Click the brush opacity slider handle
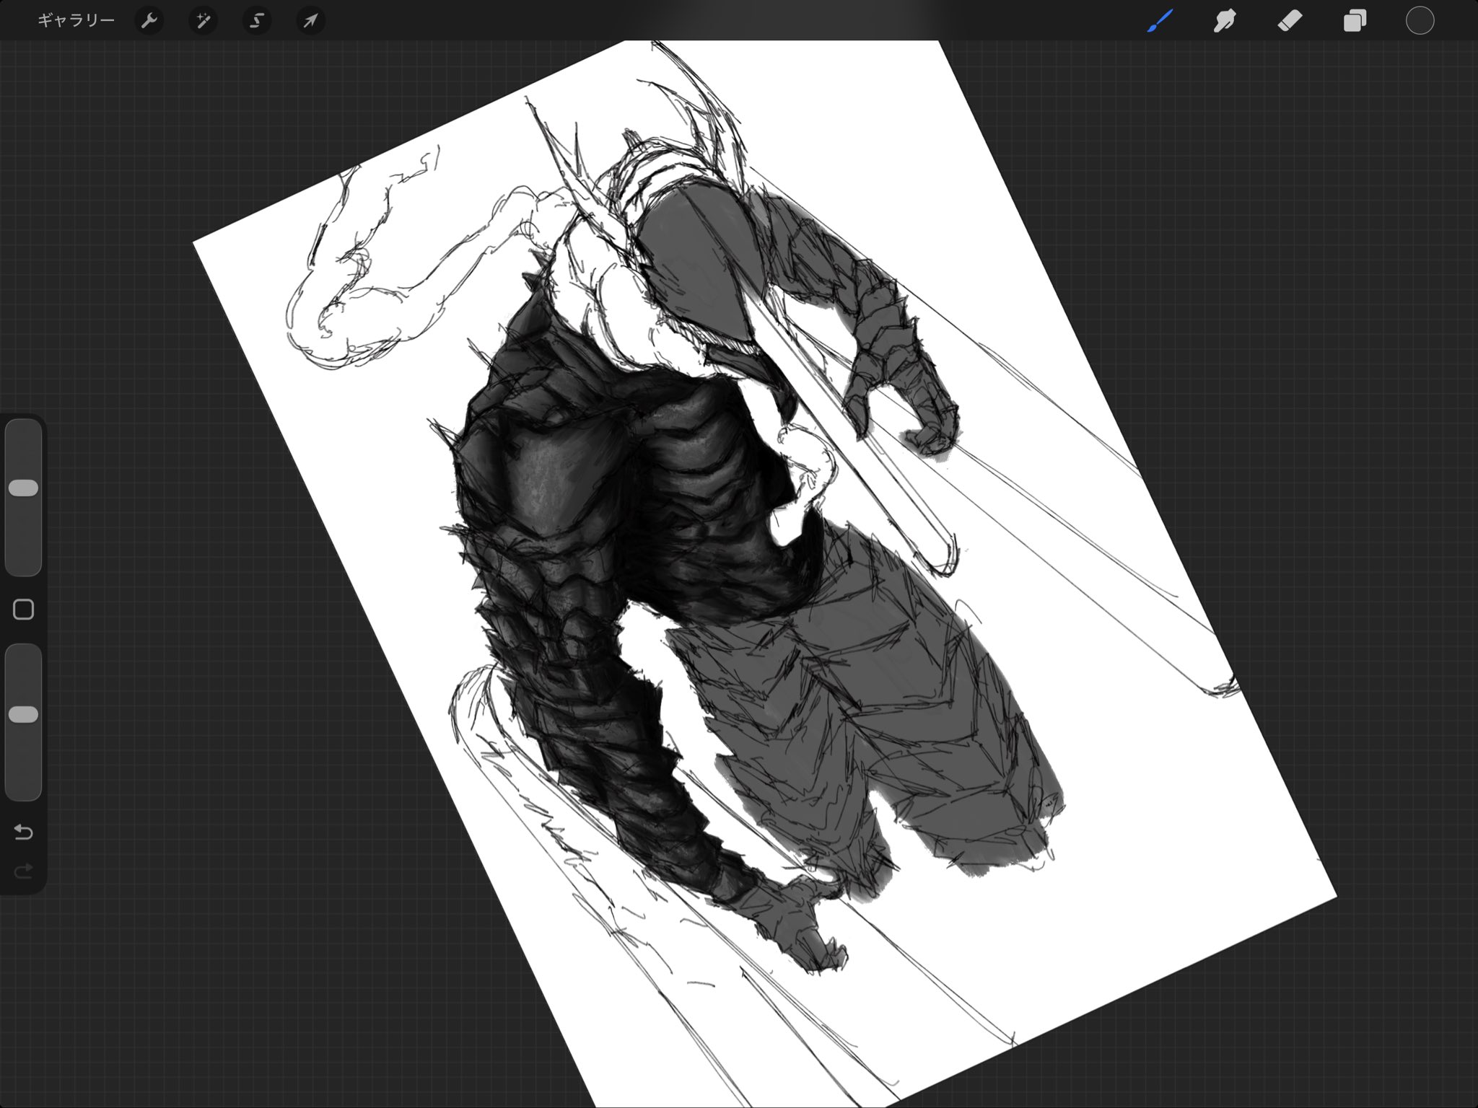Image resolution: width=1478 pixels, height=1108 pixels. coord(23,714)
